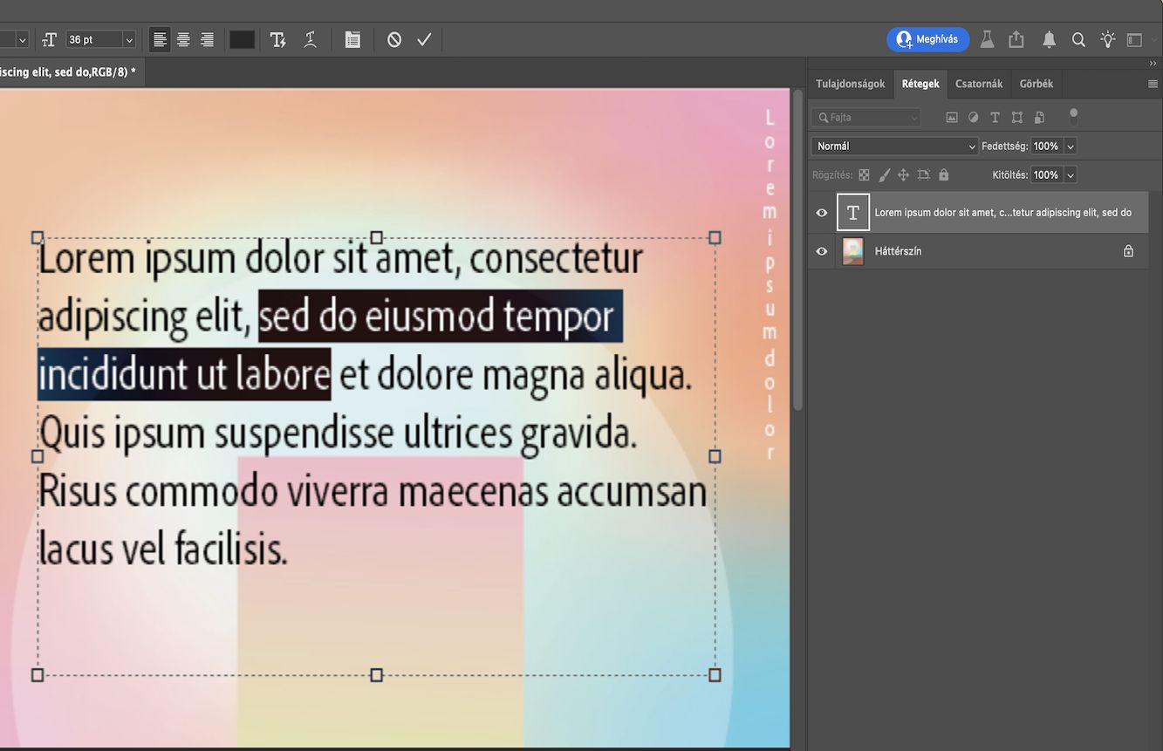Screen dimensions: 1163x751
Task: Select the Háttérszín layer thumbnail
Action: point(852,251)
